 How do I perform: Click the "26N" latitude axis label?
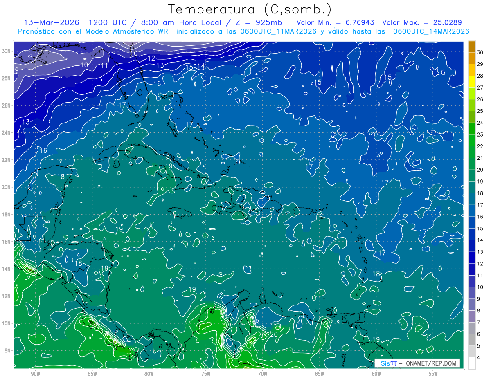[7, 105]
